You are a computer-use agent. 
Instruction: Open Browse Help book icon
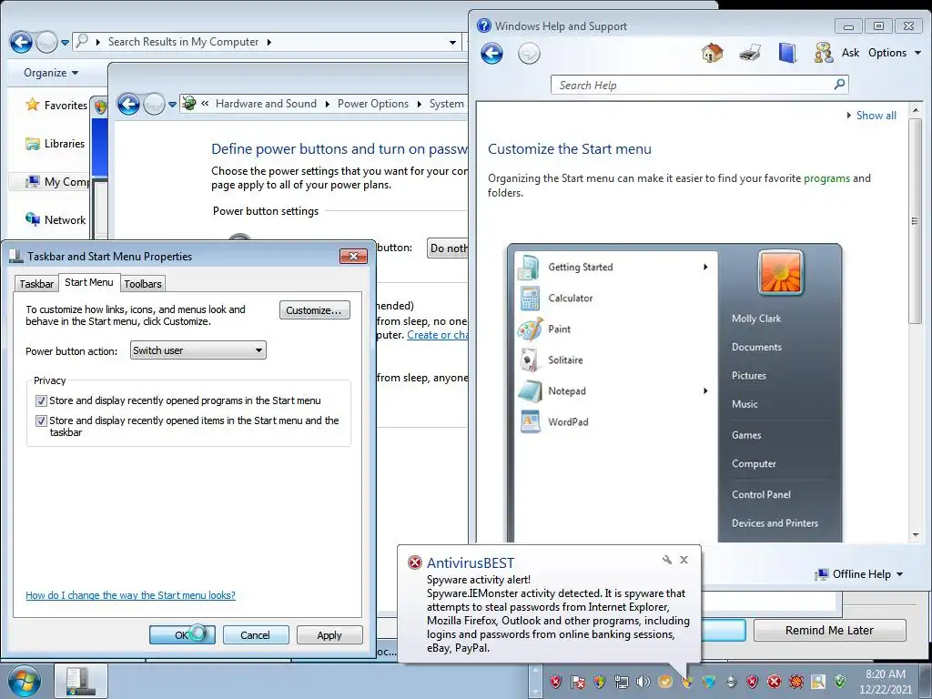click(787, 53)
